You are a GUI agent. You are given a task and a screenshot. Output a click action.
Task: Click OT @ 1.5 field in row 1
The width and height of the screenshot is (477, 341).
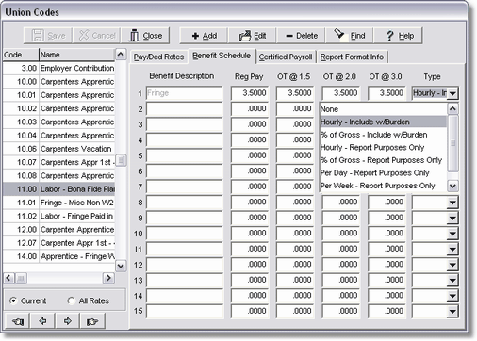[295, 93]
